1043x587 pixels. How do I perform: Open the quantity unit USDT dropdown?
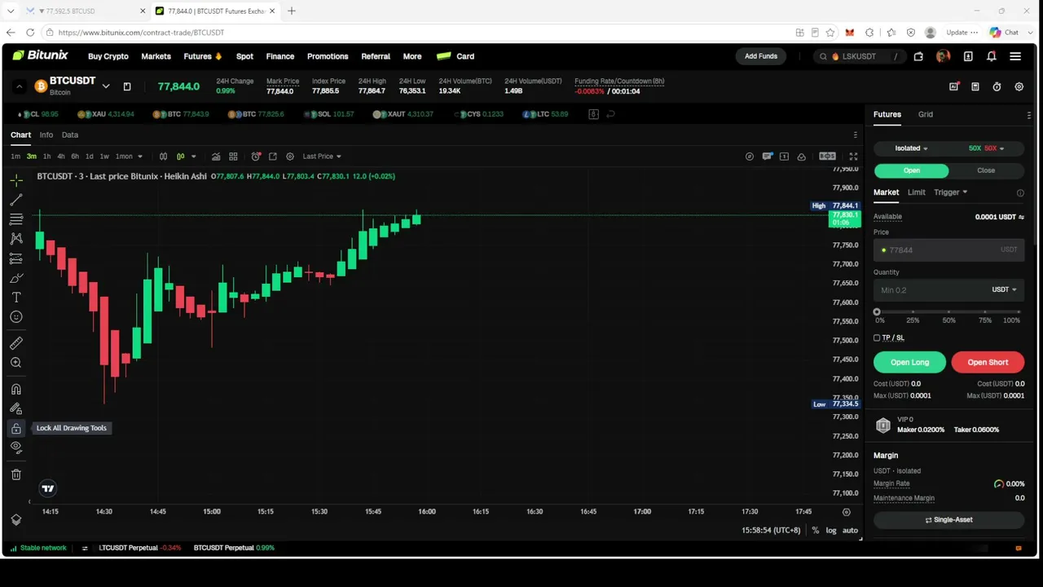tap(1004, 289)
